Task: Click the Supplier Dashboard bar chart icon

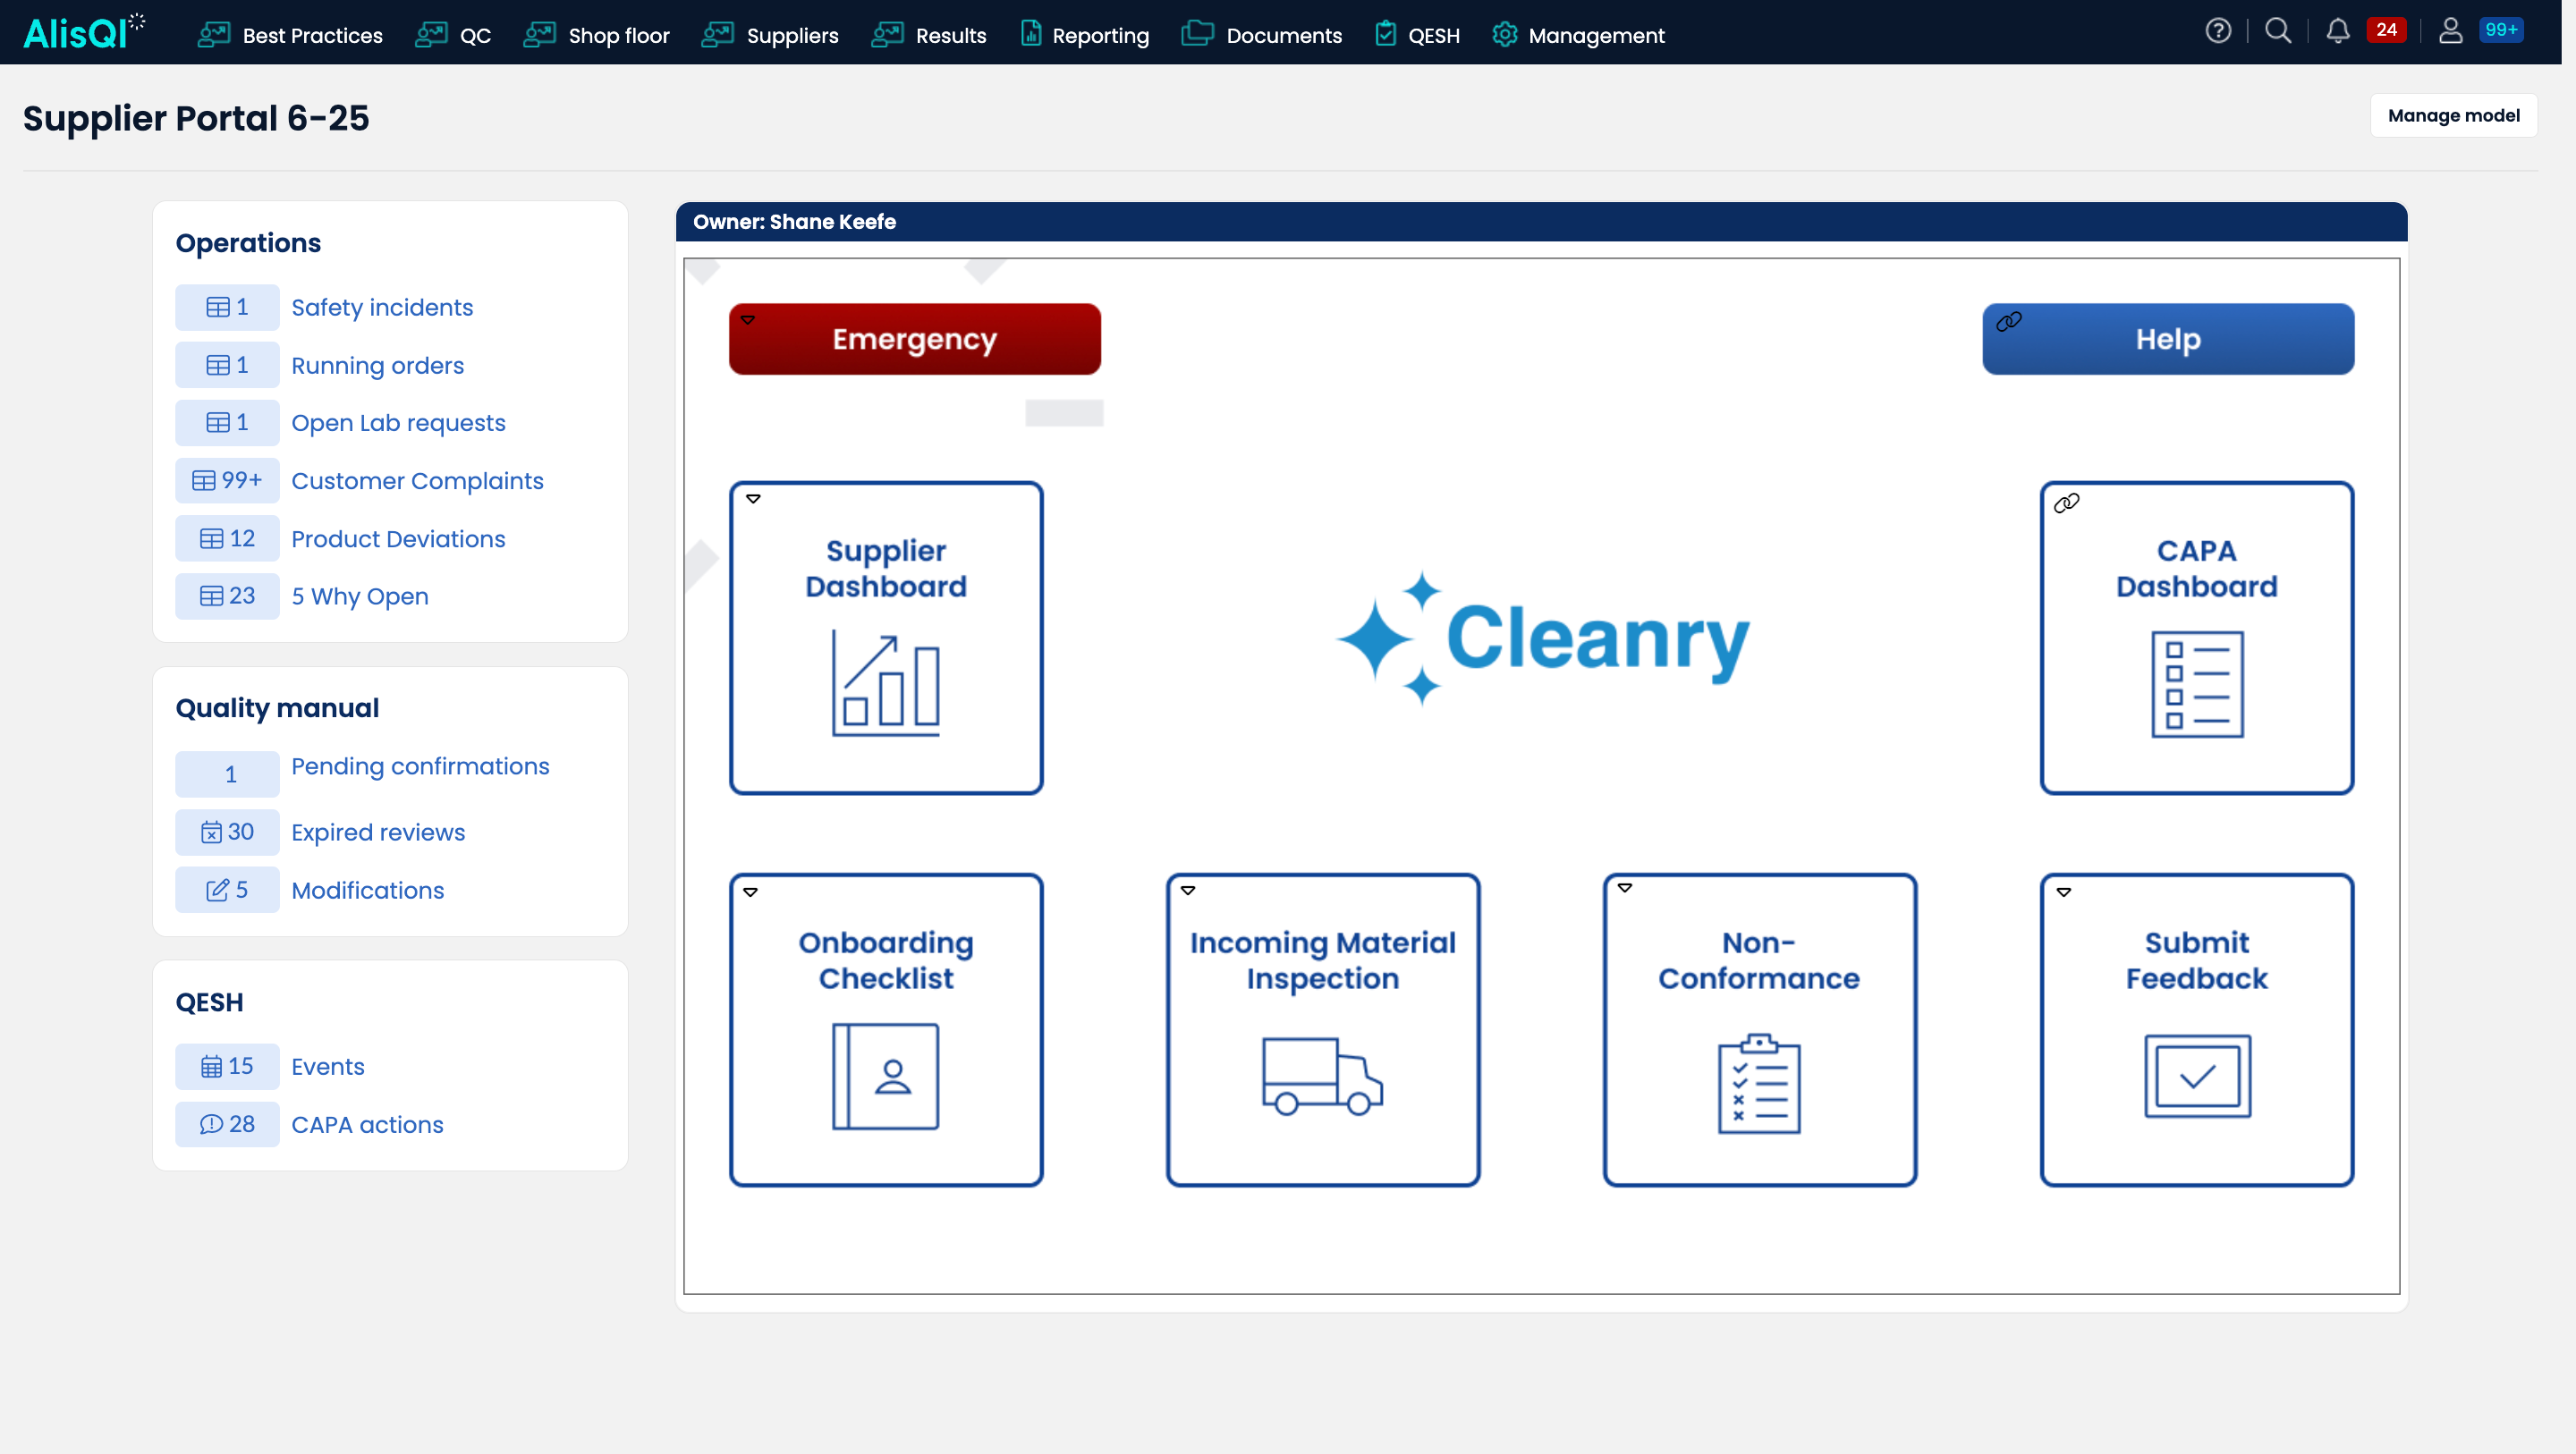Action: (886, 684)
